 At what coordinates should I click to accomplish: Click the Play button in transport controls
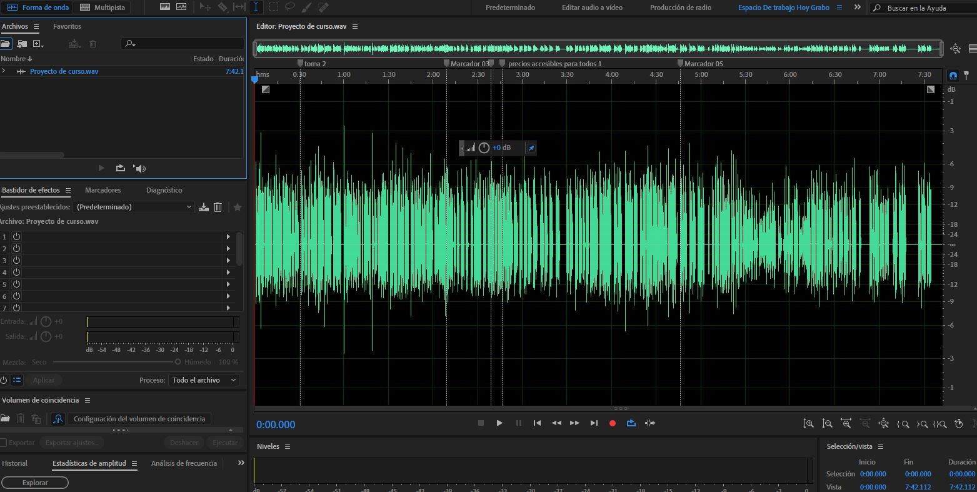pyautogui.click(x=499, y=423)
